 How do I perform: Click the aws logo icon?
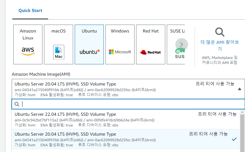click(x=28, y=51)
